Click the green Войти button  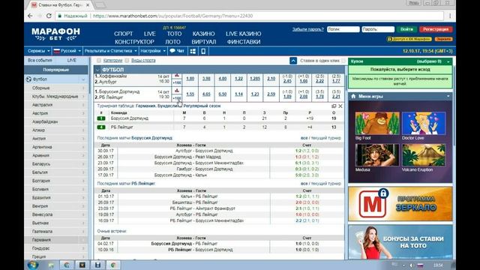coord(406,29)
